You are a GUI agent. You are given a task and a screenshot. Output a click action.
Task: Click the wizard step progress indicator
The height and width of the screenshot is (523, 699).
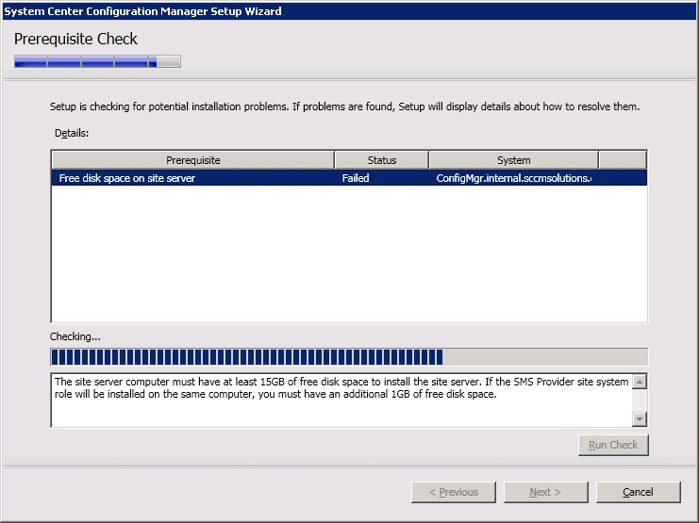[97, 62]
